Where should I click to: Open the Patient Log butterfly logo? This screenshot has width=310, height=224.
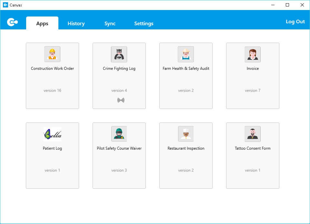[x=52, y=134]
